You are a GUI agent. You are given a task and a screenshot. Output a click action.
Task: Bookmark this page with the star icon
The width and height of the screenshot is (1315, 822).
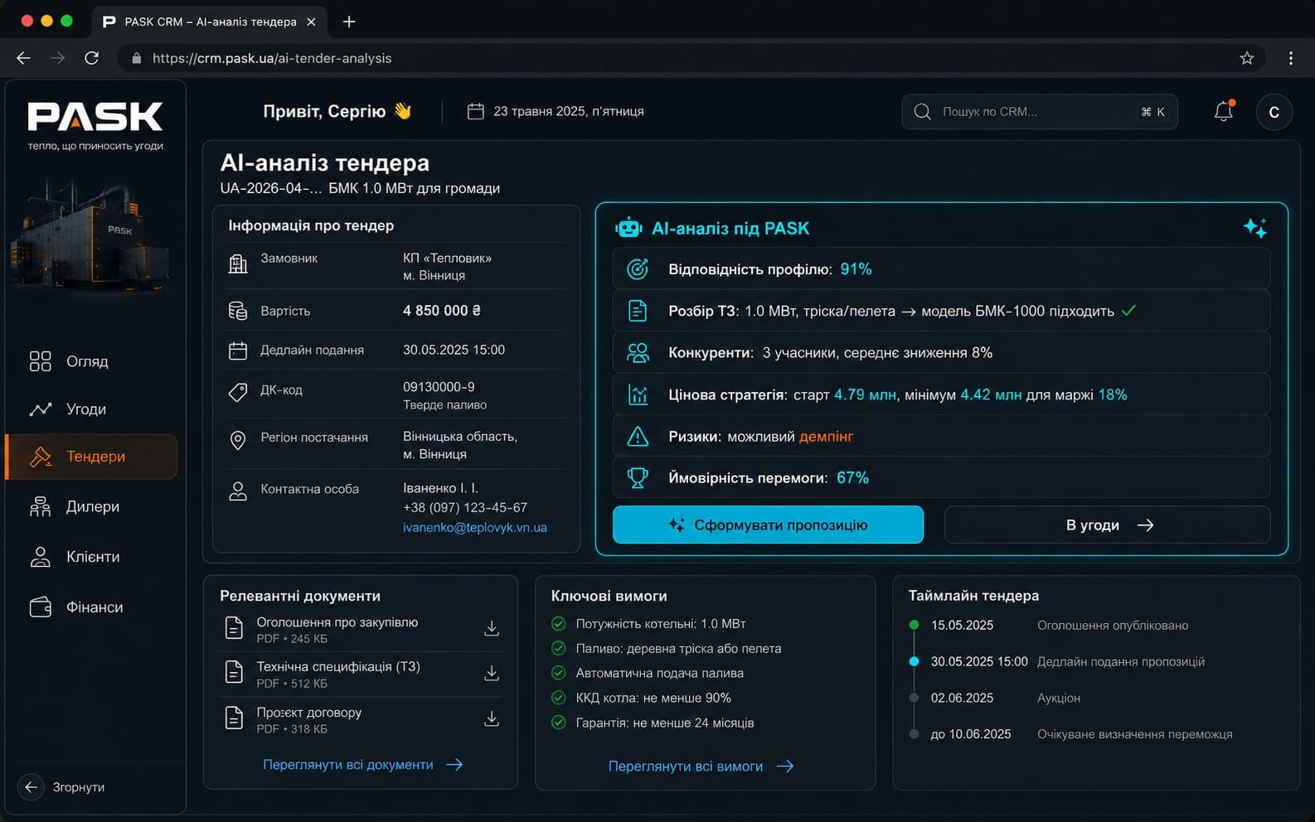pos(1246,58)
